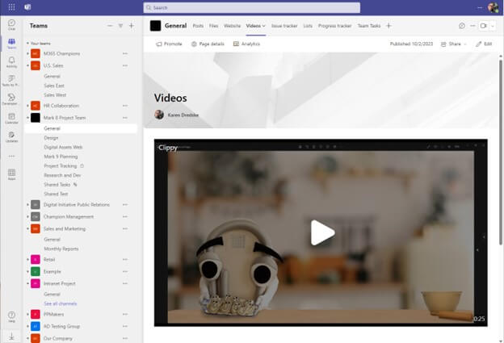Image resolution: width=504 pixels, height=343 pixels.
Task: Open more options for Mark 8 Project Team
Action: point(125,118)
